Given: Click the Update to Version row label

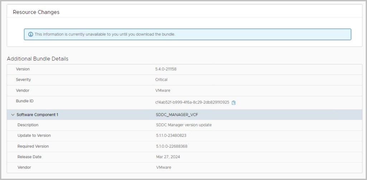Looking at the screenshot, I should [x=34, y=135].
